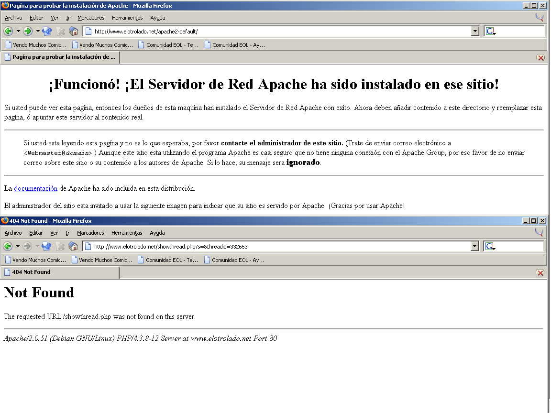551x413 pixels.
Task: Open second 'Vendo Muchos Comic...' bookmark in 404 window
Action: [x=102, y=260]
